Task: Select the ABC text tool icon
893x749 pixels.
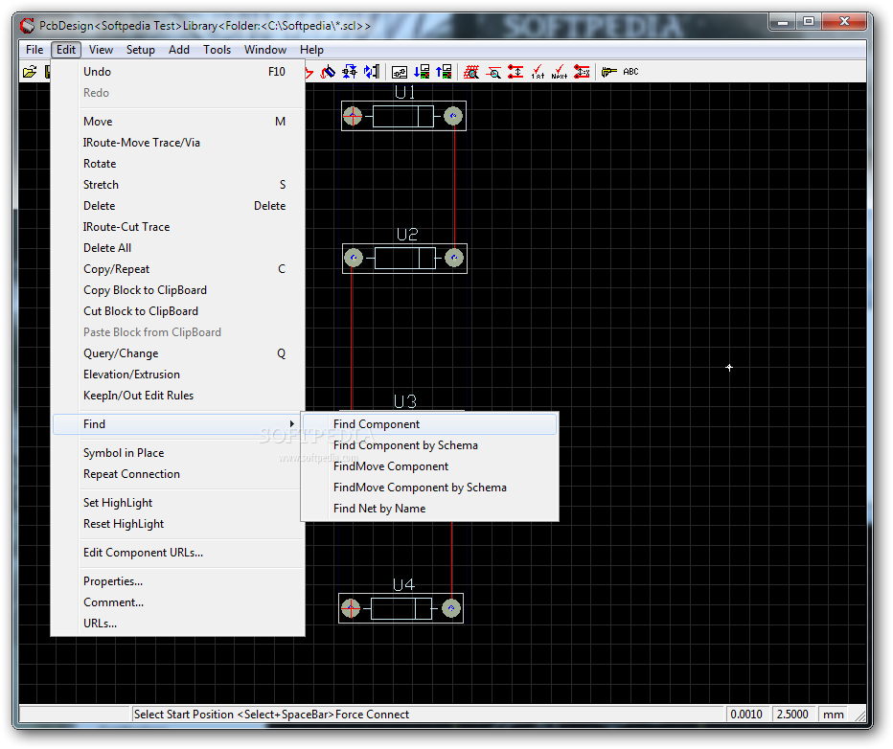Action: tap(630, 72)
